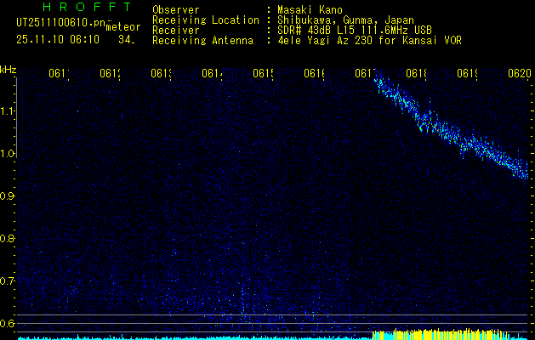Click the 0617 time marker
This screenshot has height=340, width=535.
366,73
